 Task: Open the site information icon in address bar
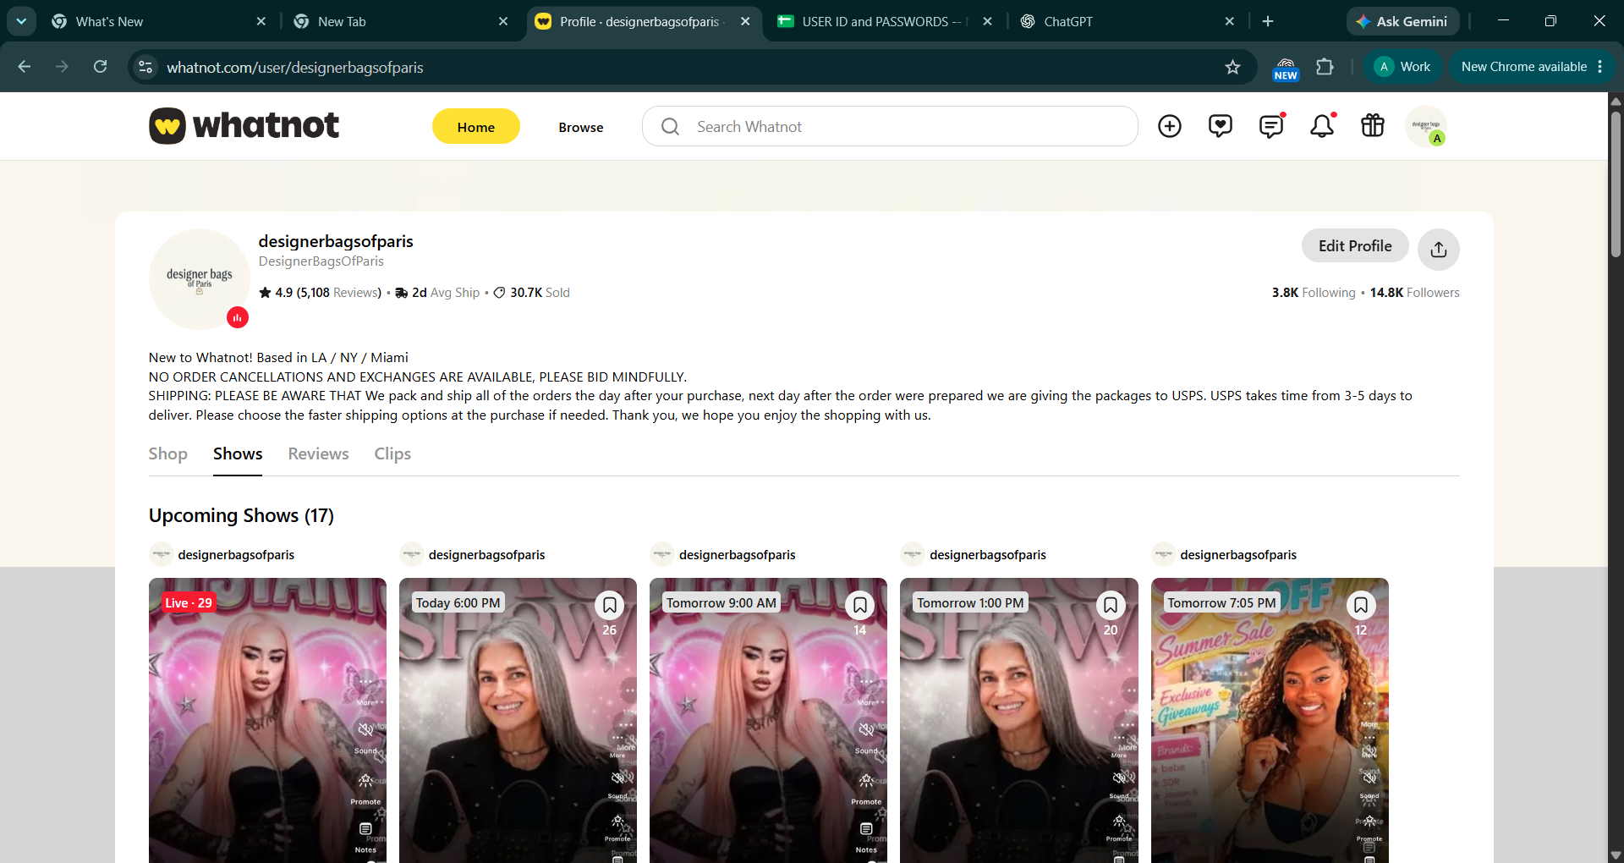pyautogui.click(x=145, y=67)
